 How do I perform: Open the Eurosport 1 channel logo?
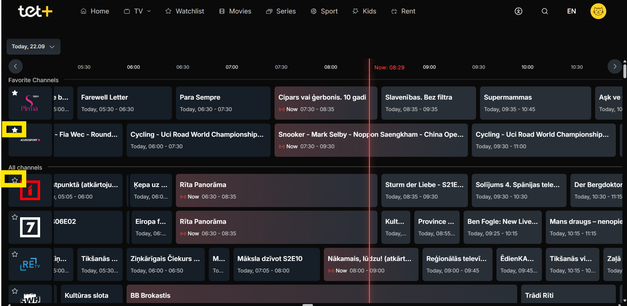click(30, 140)
